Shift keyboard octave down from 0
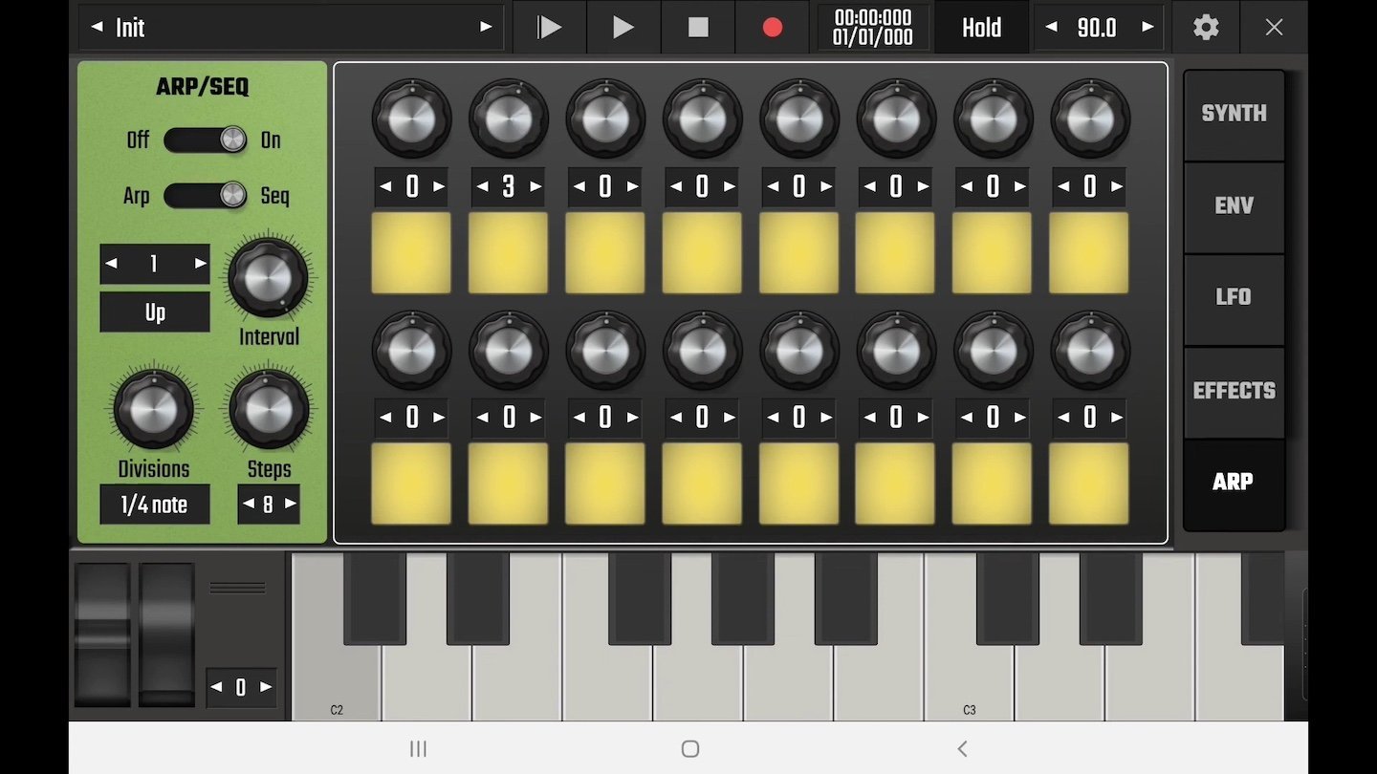The height and width of the screenshot is (774, 1377). coord(217,687)
